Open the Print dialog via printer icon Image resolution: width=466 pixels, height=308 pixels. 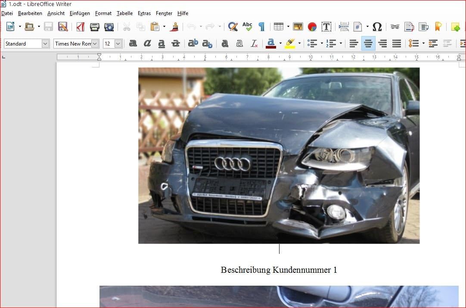(94, 27)
